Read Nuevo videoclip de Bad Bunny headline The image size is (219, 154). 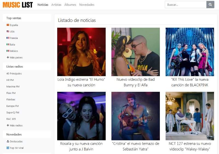[x=136, y=82]
